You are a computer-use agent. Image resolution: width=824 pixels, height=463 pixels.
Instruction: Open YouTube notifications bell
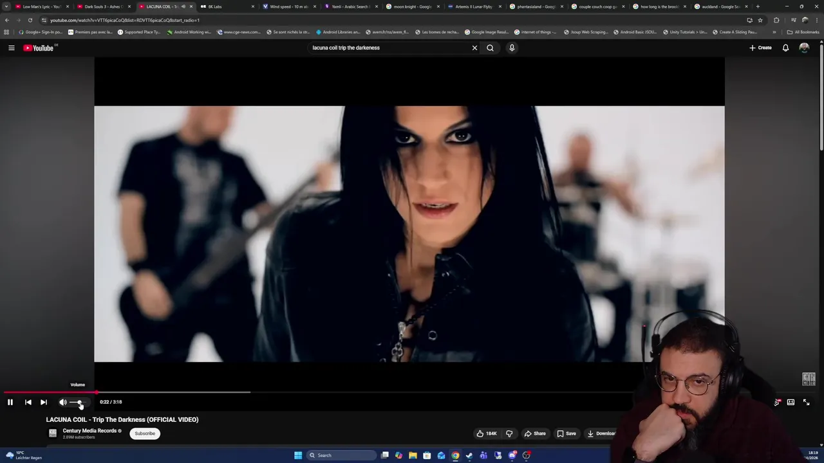[785, 48]
